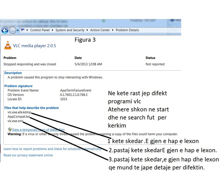Click the date 5/4/2013 12:08 AM
This screenshot has height=176, width=220.
tap(88, 64)
